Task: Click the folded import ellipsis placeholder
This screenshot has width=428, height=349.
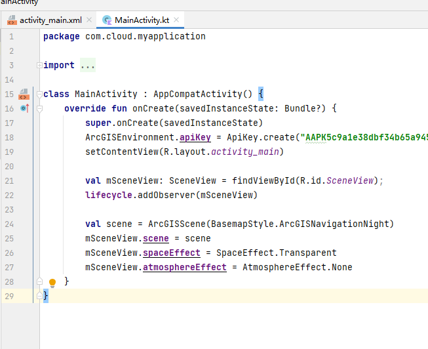Action: (88, 66)
